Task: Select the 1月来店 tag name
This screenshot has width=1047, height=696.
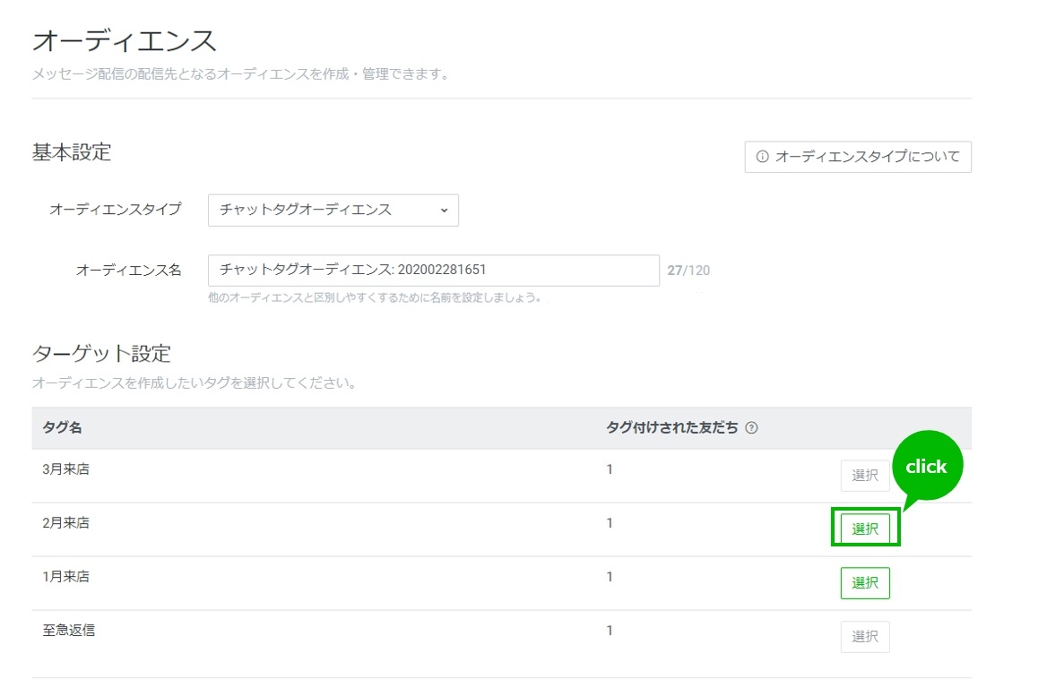Action: tap(66, 577)
